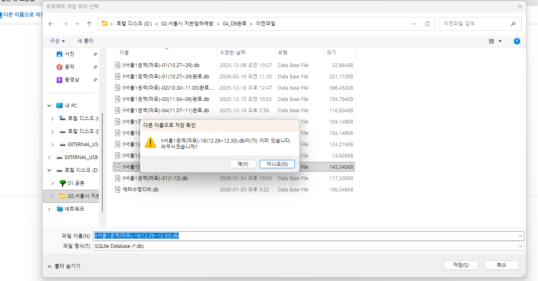Expand the 01.공촌 tree node
The width and height of the screenshot is (538, 281).
(52, 183)
